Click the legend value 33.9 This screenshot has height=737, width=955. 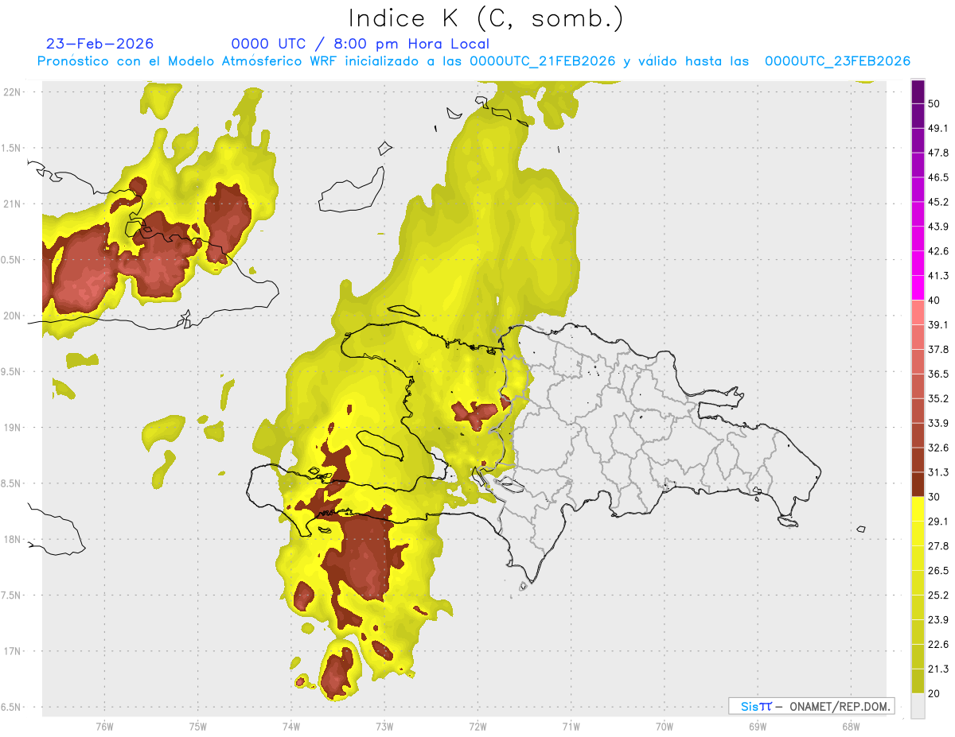938,423
